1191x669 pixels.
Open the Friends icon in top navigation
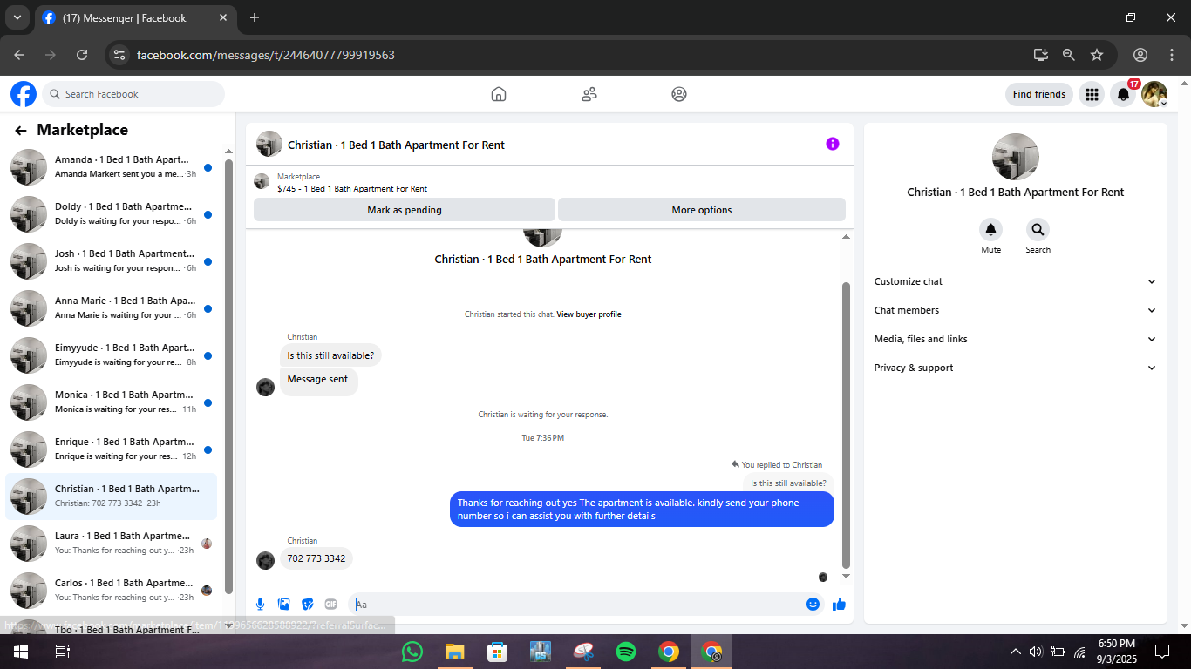pyautogui.click(x=589, y=94)
